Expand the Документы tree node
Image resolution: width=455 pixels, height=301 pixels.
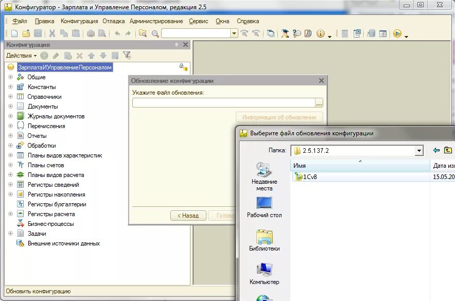10,107
